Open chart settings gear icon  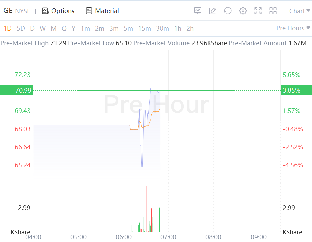(243, 11)
